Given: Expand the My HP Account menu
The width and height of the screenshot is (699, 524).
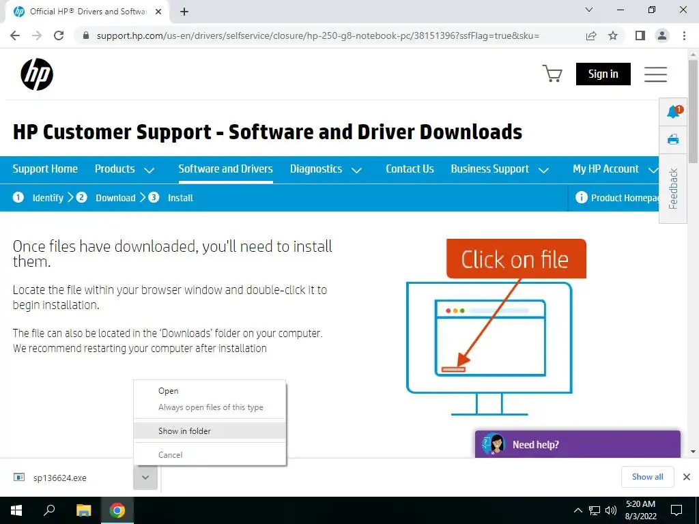Looking at the screenshot, I should tap(615, 169).
